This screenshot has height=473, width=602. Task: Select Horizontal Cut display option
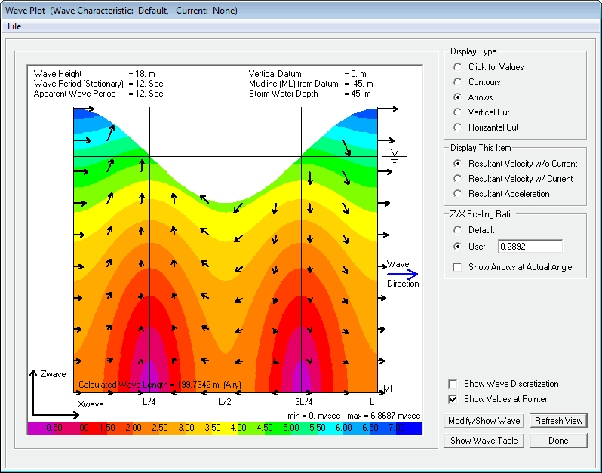[x=457, y=127]
